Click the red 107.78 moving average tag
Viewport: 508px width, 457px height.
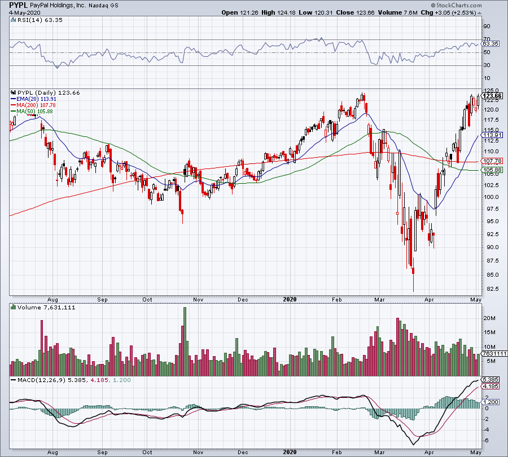pyautogui.click(x=492, y=161)
